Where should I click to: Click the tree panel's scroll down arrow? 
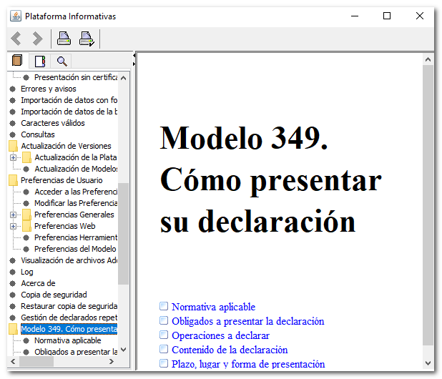(123, 350)
